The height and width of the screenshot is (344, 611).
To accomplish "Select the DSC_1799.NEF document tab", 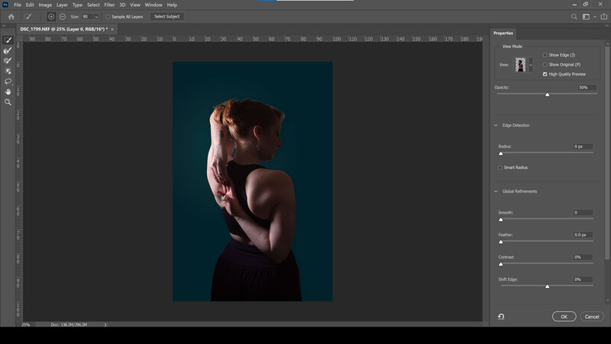I will (64, 29).
